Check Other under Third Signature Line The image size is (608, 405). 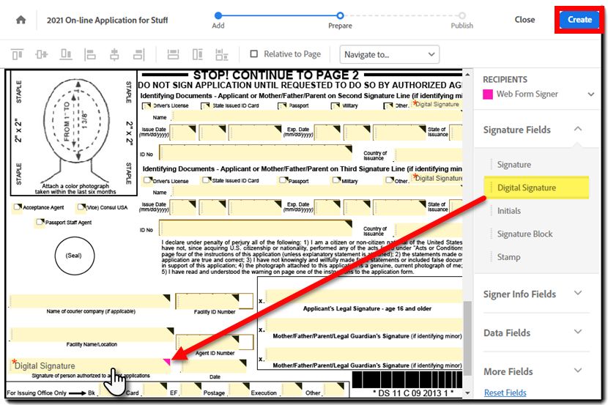tap(389, 180)
